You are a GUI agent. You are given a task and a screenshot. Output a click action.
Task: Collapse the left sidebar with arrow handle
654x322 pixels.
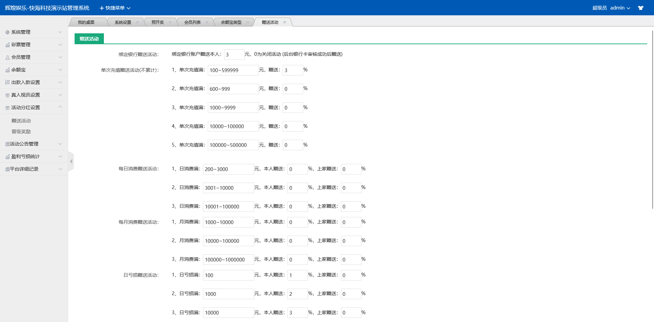pyautogui.click(x=71, y=161)
